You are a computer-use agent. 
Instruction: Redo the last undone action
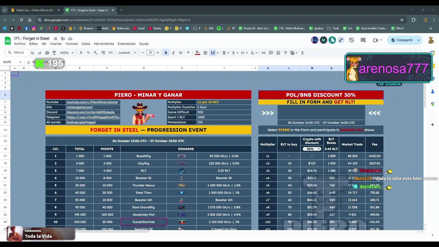point(39,53)
